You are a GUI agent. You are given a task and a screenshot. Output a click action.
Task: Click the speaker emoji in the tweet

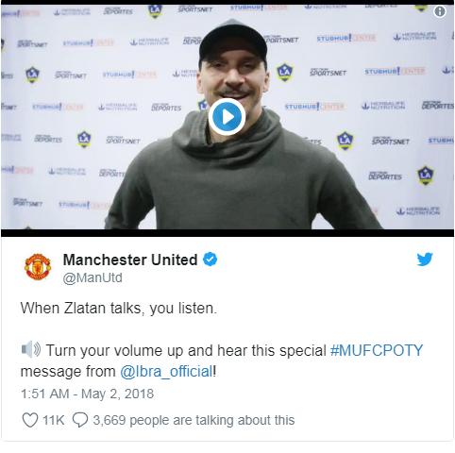tap(31, 349)
